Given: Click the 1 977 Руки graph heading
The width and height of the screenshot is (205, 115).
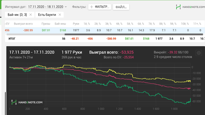Looking at the screenshot, I should click(72, 52).
